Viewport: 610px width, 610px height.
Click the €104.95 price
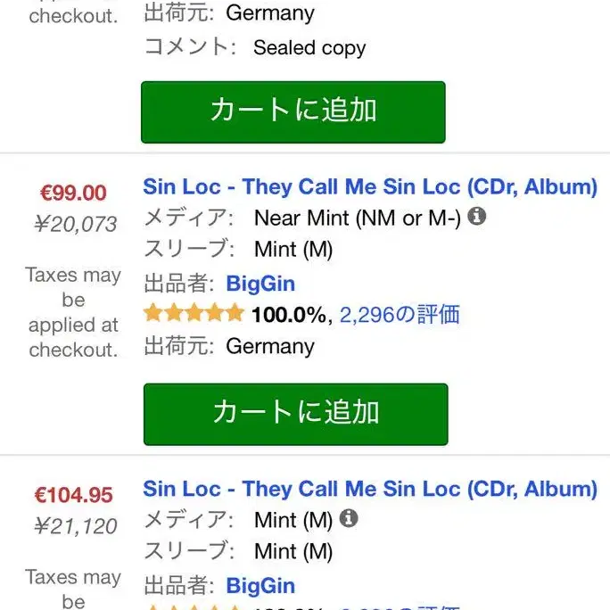(73, 495)
